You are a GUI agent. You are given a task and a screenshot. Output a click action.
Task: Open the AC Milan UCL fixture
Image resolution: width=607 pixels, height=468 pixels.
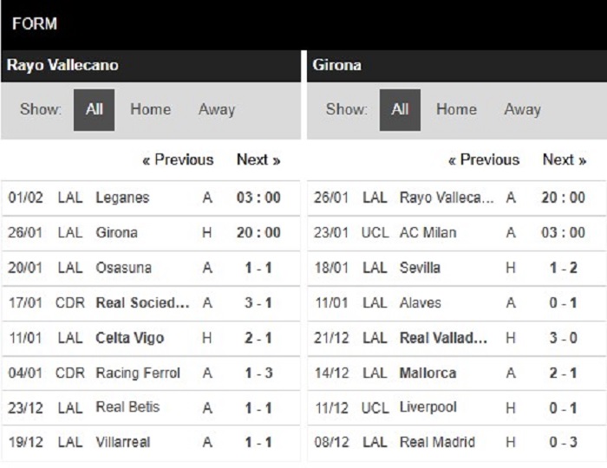click(457, 233)
